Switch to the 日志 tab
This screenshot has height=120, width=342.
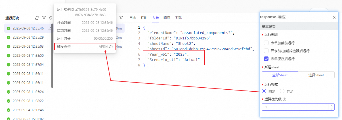coord(133,18)
